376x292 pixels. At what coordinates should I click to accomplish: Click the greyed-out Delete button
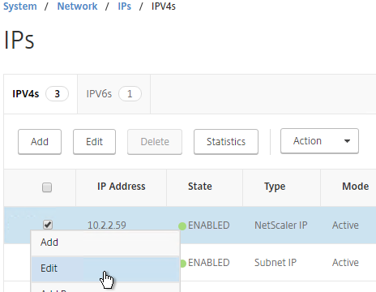pyautogui.click(x=155, y=142)
